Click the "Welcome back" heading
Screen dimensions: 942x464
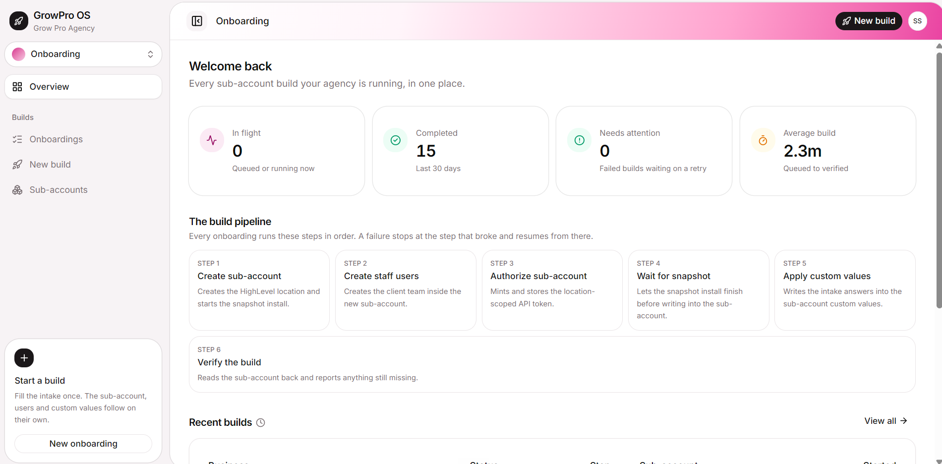[x=231, y=66]
